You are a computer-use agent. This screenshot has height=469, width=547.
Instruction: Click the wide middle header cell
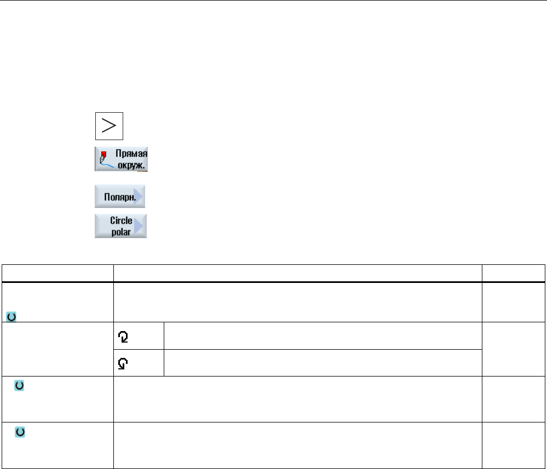[x=298, y=273]
